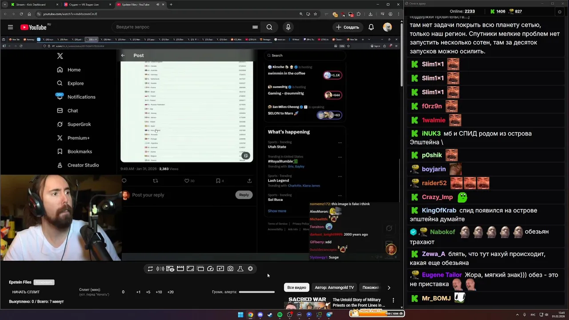Click the bookmark icon under the post
This screenshot has width=569, height=320.
point(218,180)
